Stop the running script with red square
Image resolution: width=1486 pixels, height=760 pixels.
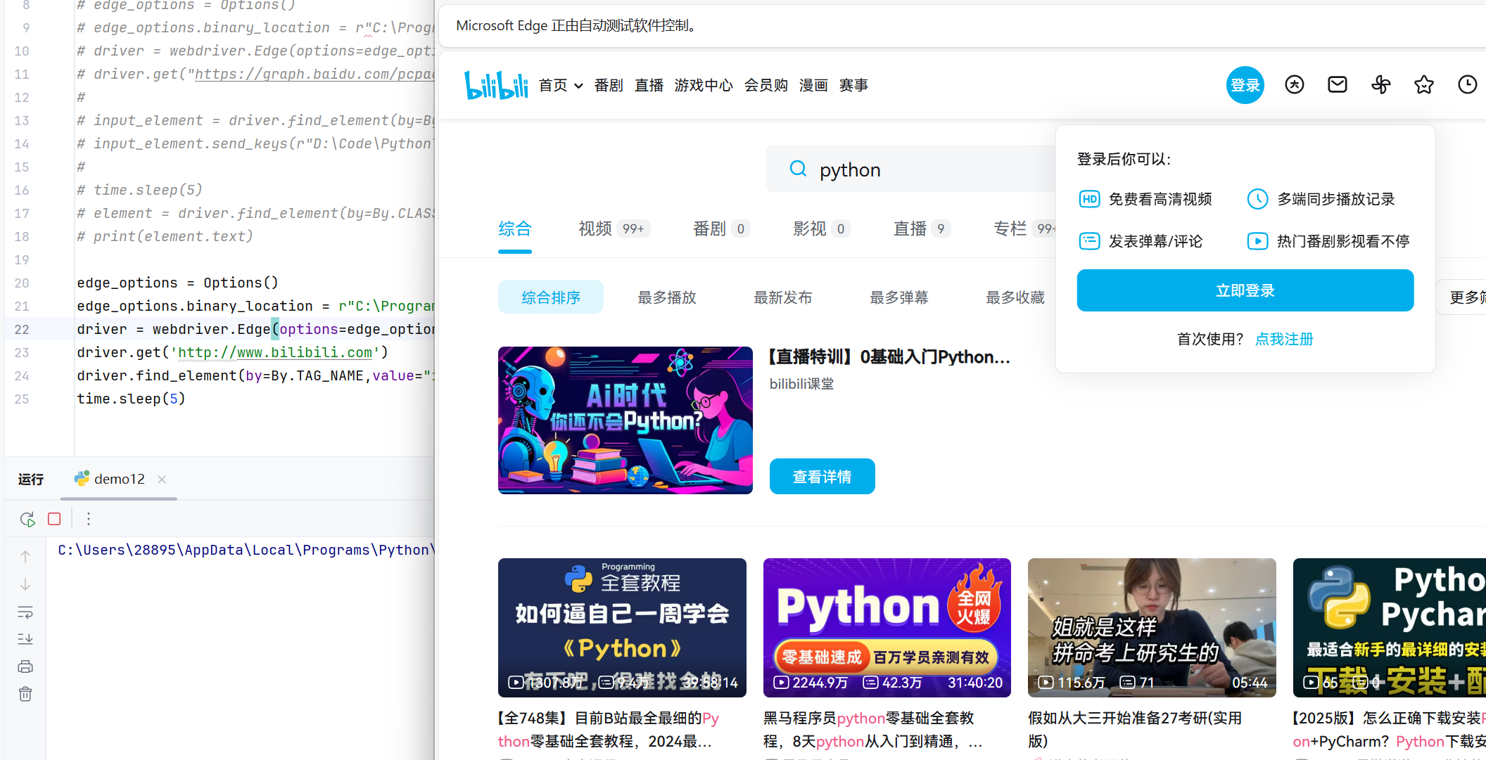point(54,519)
